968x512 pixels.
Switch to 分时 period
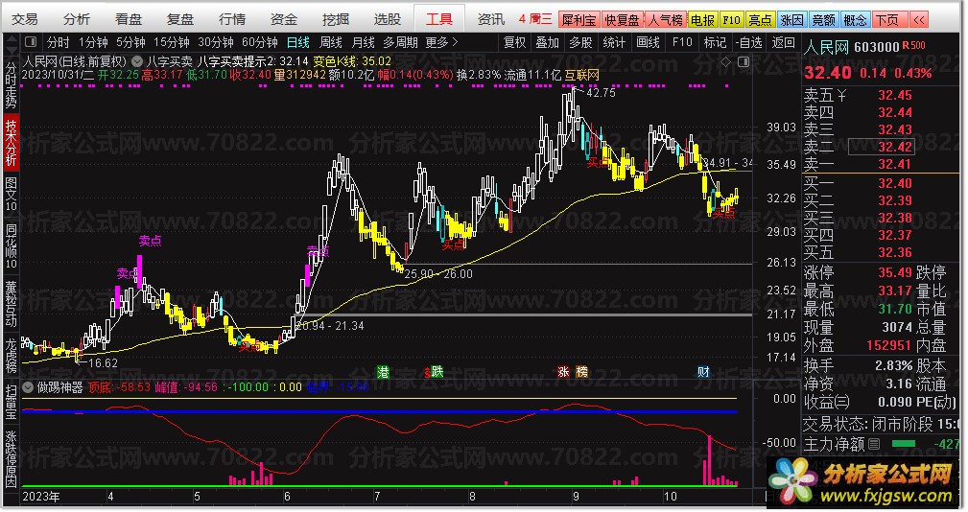[x=58, y=42]
